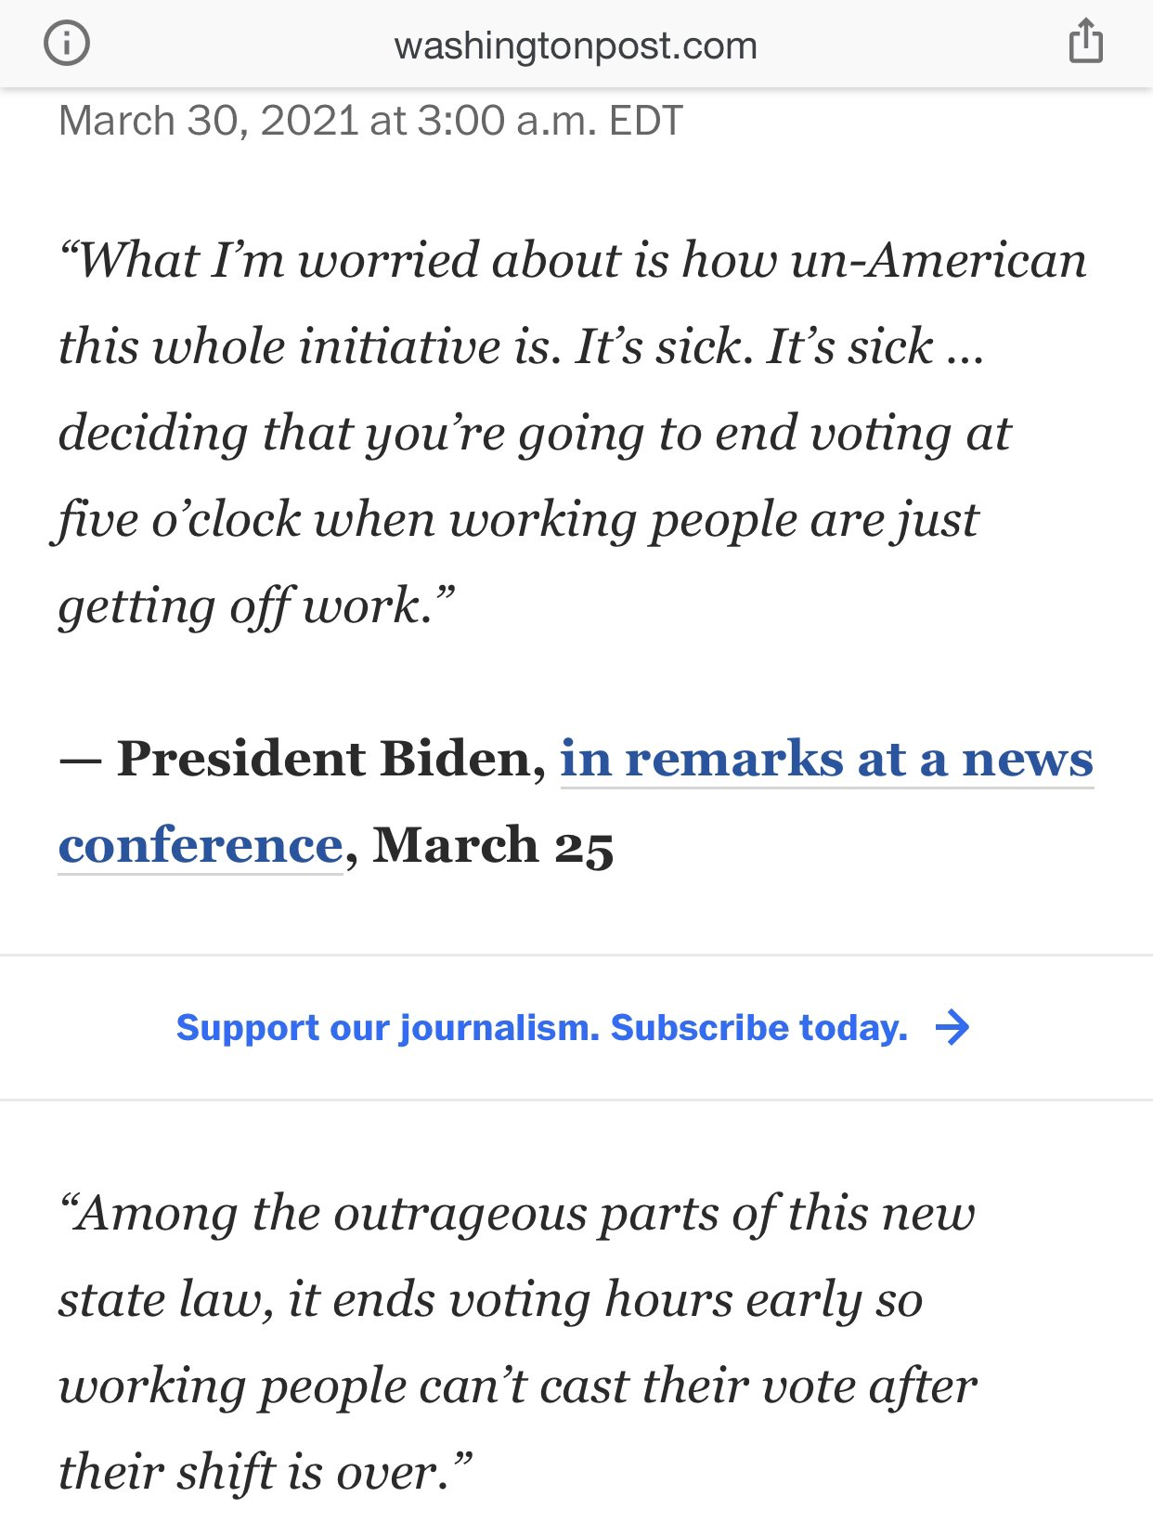The width and height of the screenshot is (1153, 1536).
Task: Tap 'working people can't cast' line
Action: [x=517, y=1386]
